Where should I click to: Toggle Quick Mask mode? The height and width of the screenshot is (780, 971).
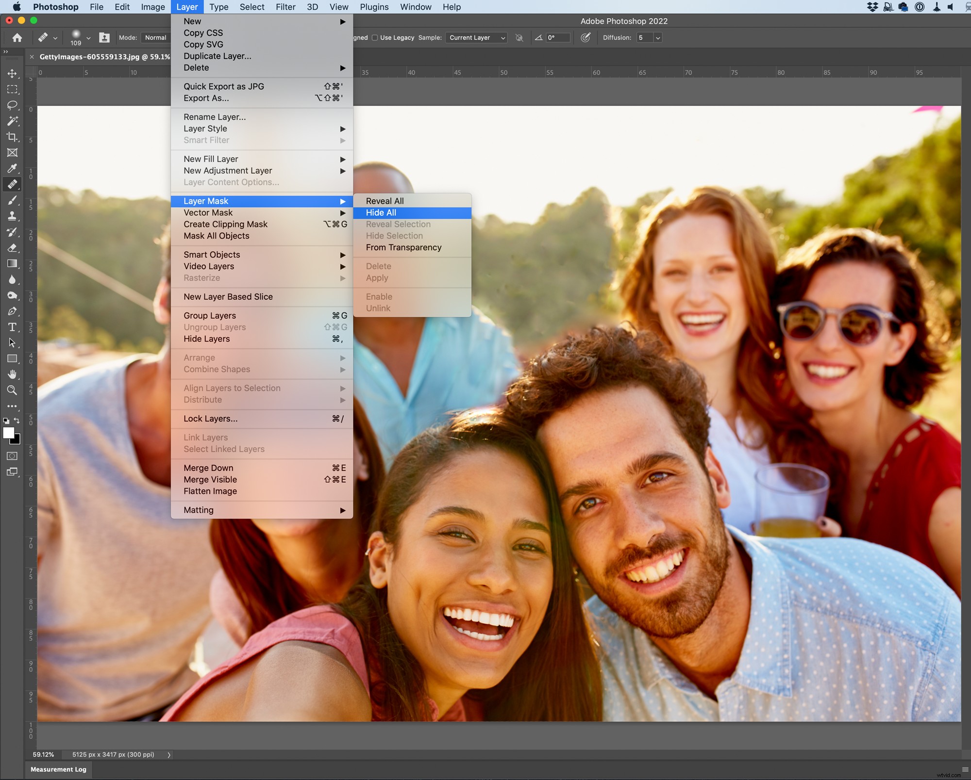13,456
